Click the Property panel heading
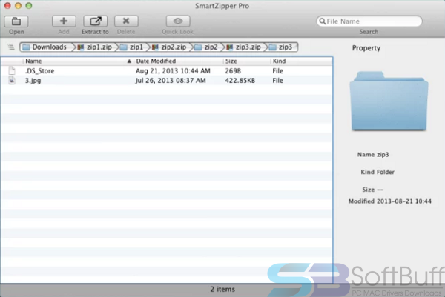This screenshot has width=445, height=297. pos(366,48)
